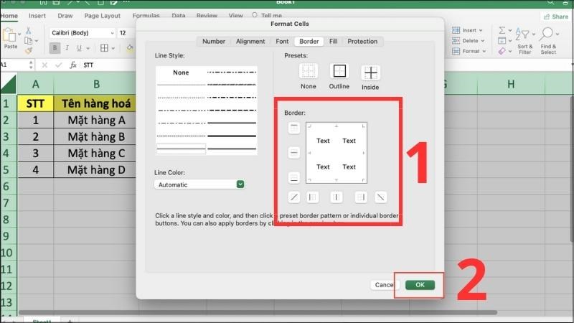
Task: Click the Fill down icon
Action: (502, 41)
